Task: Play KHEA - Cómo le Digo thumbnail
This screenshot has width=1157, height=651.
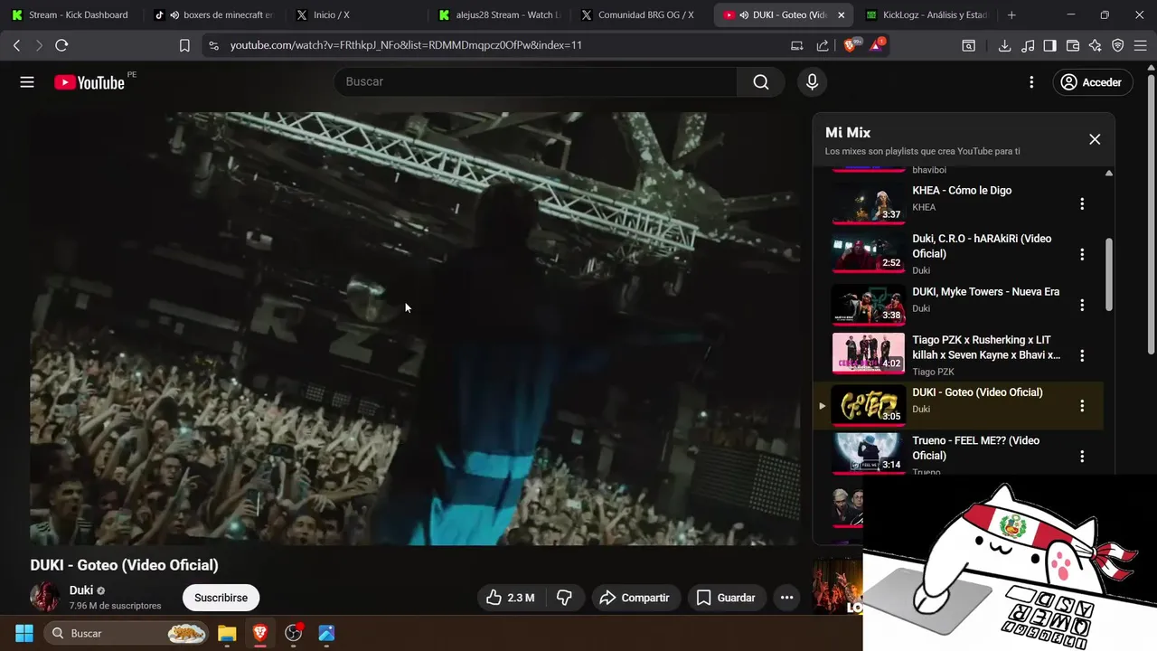Action: (x=868, y=203)
